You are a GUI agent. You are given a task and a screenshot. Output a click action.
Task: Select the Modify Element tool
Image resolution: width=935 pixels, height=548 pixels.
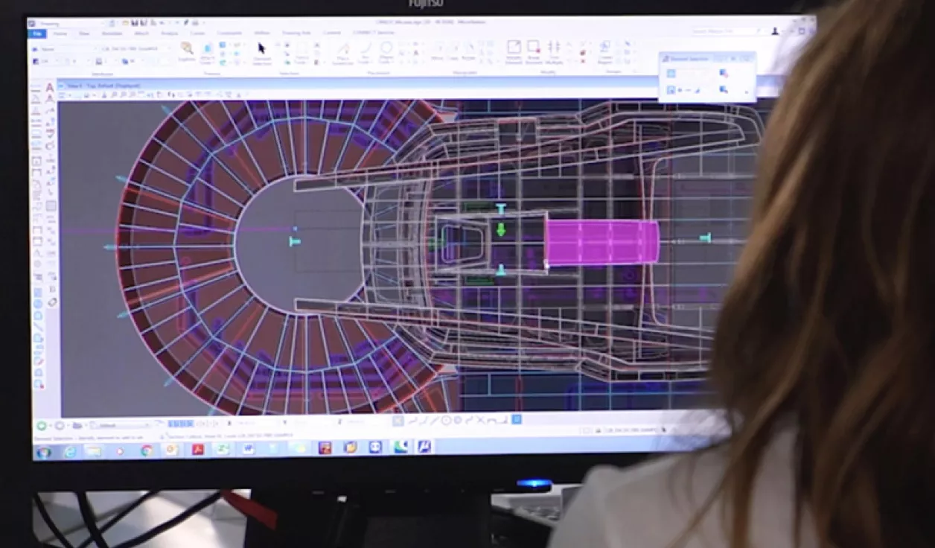(514, 52)
